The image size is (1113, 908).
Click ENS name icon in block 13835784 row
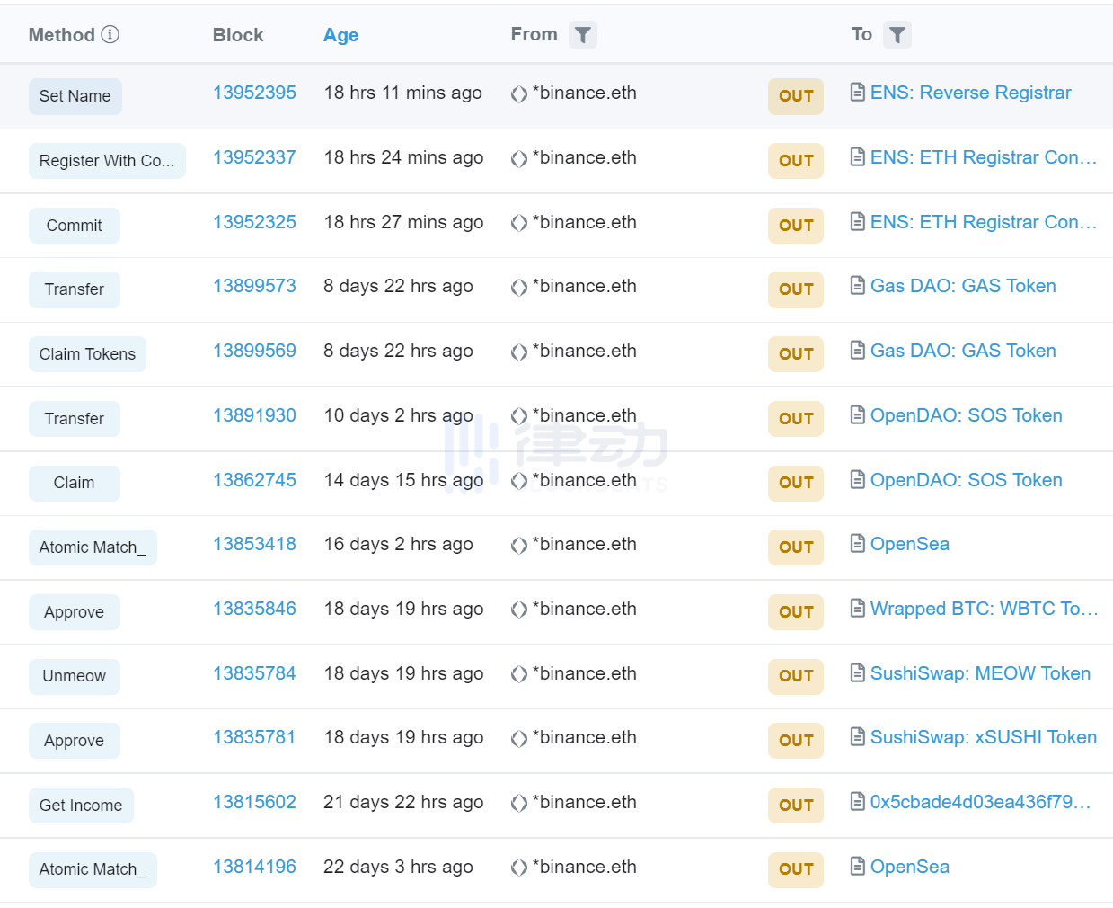[x=518, y=675]
